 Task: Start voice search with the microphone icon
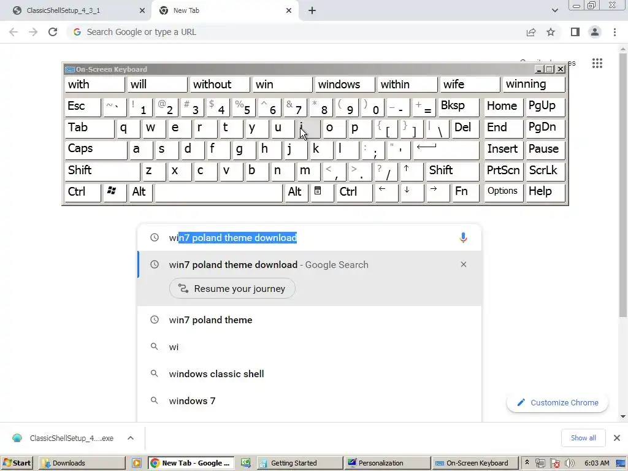[x=463, y=237]
